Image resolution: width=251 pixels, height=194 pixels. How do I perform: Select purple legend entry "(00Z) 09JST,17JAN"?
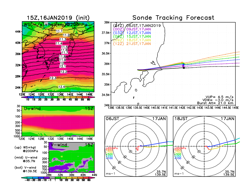(x=132, y=29)
